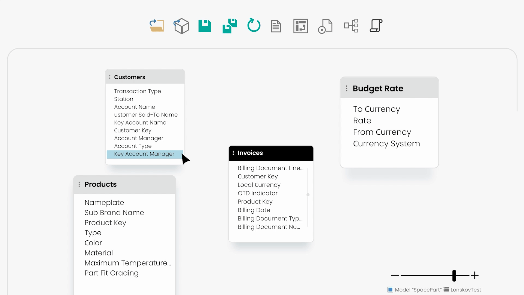The width and height of the screenshot is (524, 295).
Task: Click the teal save disk icon
Action: [x=204, y=26]
